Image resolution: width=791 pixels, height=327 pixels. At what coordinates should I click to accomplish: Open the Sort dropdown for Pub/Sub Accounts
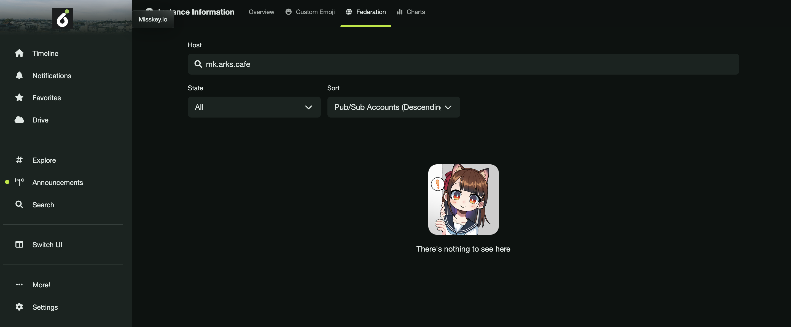point(393,107)
